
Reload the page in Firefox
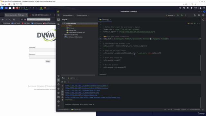tap(10, 19)
